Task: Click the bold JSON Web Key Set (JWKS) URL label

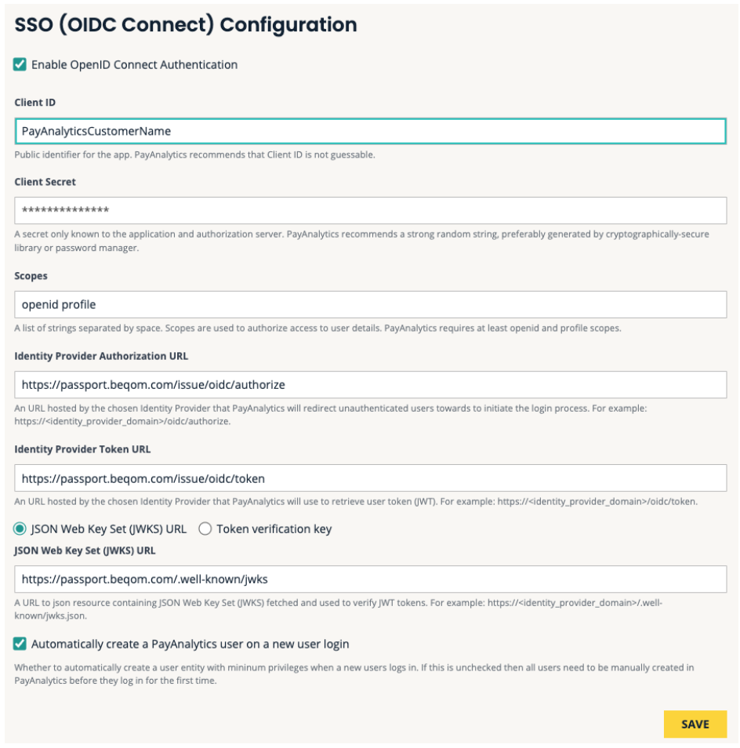Action: tap(86, 550)
